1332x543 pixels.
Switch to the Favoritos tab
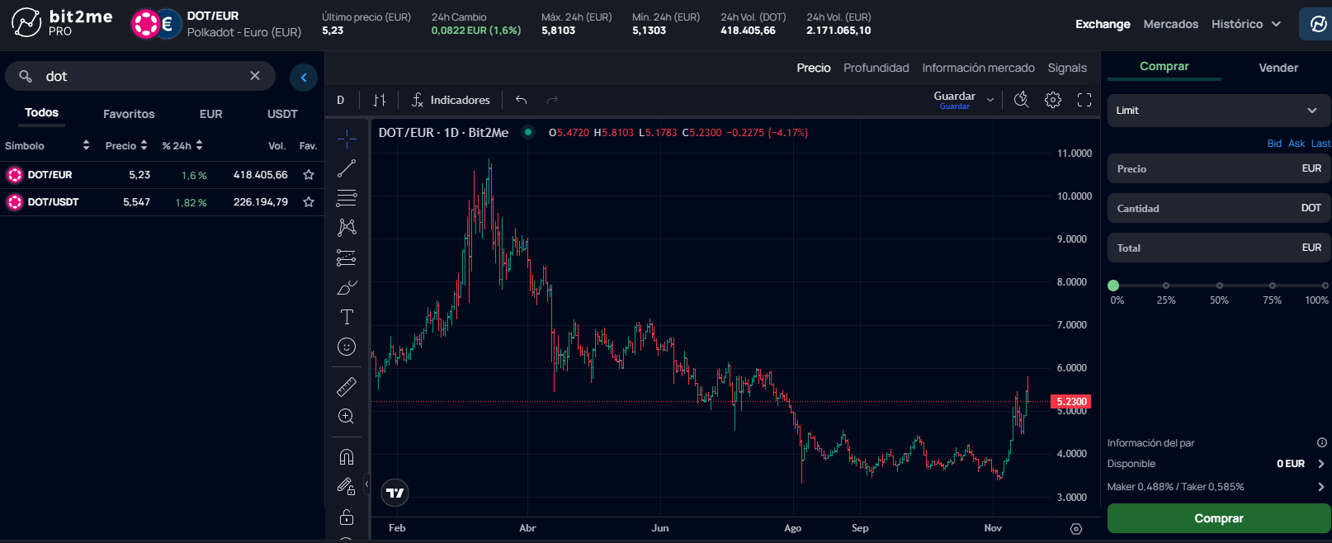(x=129, y=114)
